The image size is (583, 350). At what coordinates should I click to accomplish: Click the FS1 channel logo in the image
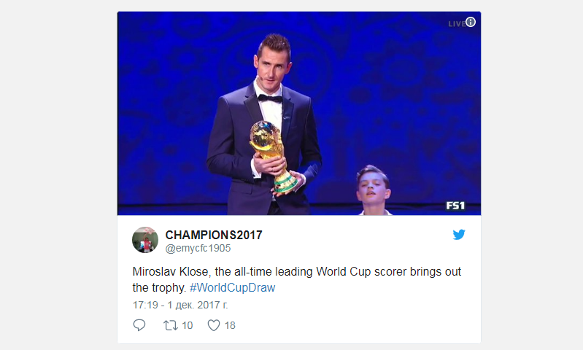click(x=455, y=206)
